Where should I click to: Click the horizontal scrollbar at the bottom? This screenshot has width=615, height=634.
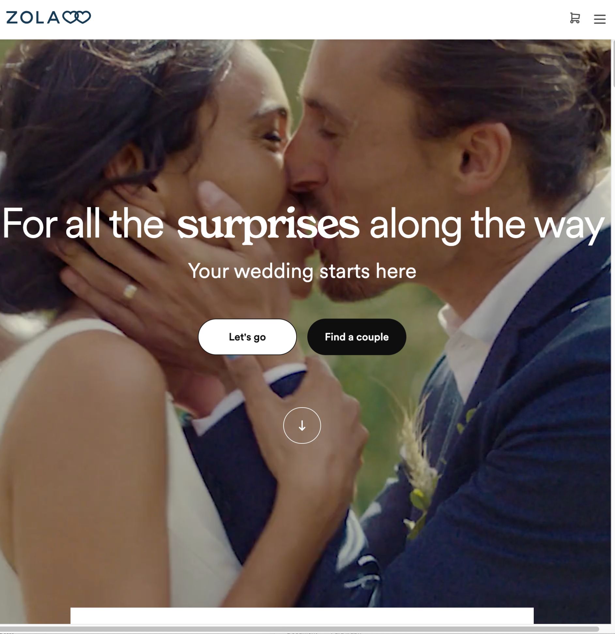click(300, 629)
